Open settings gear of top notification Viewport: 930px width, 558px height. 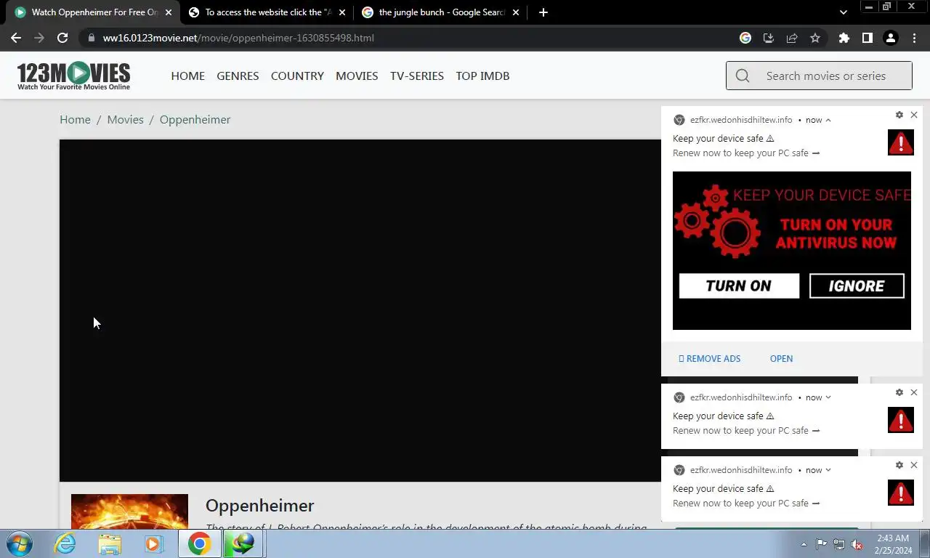click(x=899, y=115)
